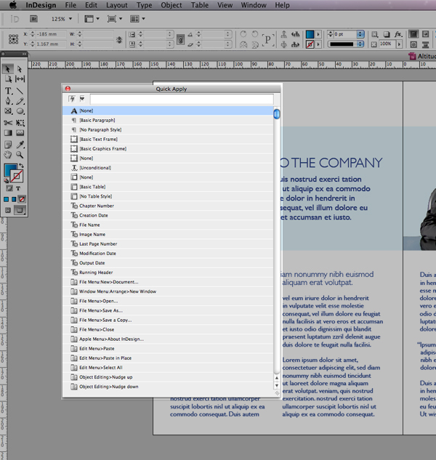The image size is (436, 460).
Task: Toggle formatting affects text button
Action: [x=18, y=188]
